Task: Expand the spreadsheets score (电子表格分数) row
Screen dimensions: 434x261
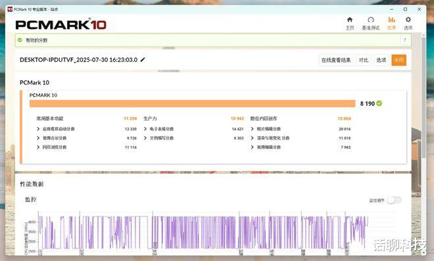Action: click(158, 129)
